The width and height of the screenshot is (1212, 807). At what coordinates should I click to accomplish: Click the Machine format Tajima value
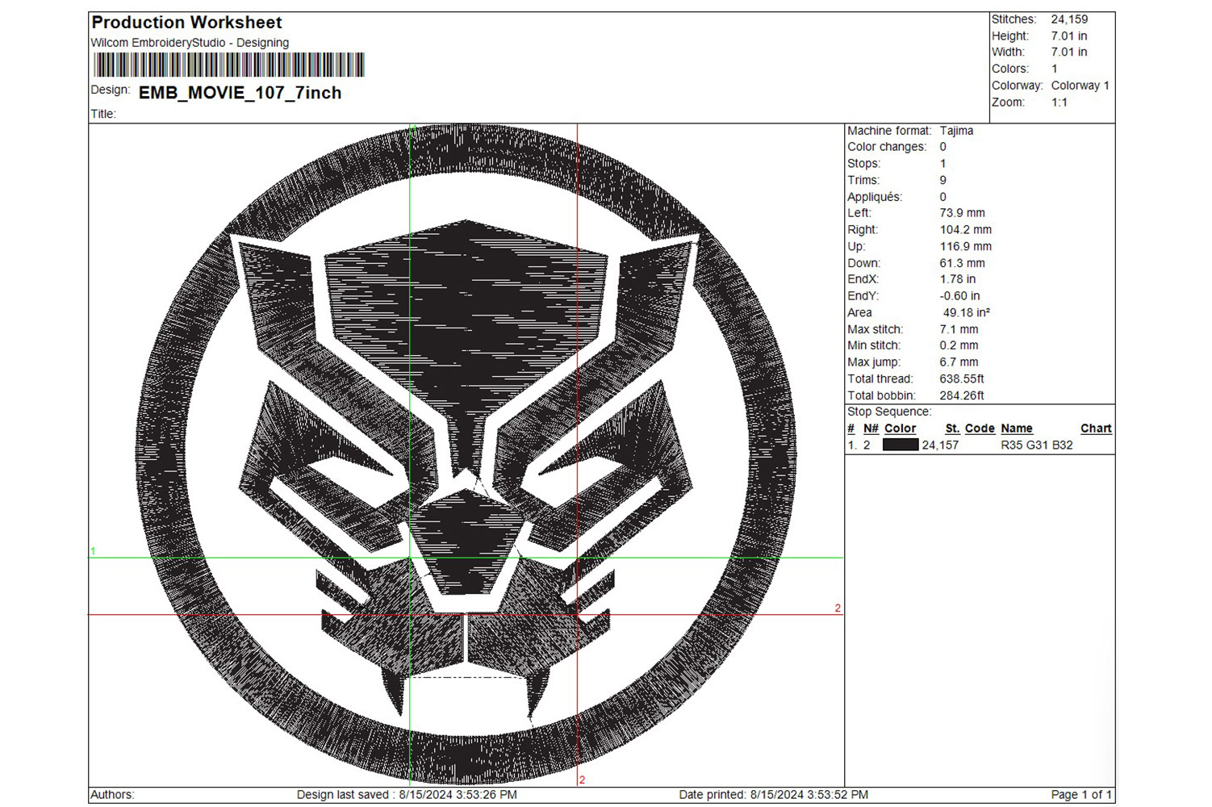956,131
